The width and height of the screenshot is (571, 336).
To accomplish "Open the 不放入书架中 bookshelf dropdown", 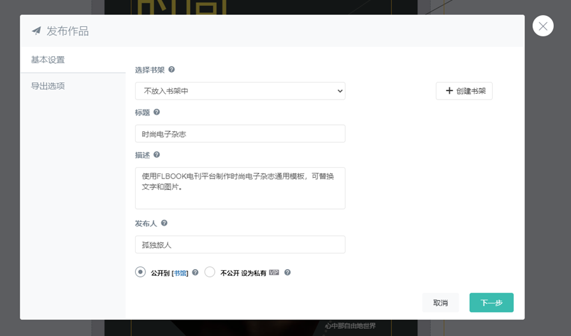I will (240, 91).
